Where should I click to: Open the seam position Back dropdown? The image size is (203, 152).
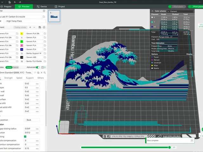click(32, 120)
